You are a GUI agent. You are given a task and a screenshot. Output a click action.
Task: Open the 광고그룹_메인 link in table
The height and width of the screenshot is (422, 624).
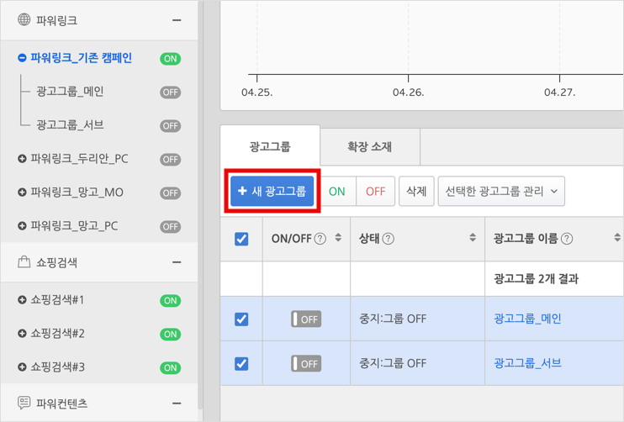pyautogui.click(x=527, y=319)
